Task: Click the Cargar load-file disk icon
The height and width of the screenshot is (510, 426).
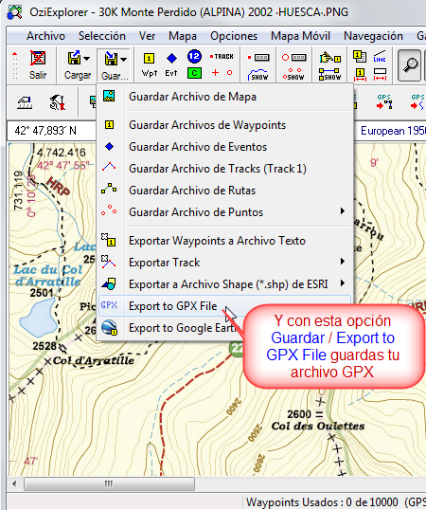Action: pyautogui.click(x=75, y=58)
